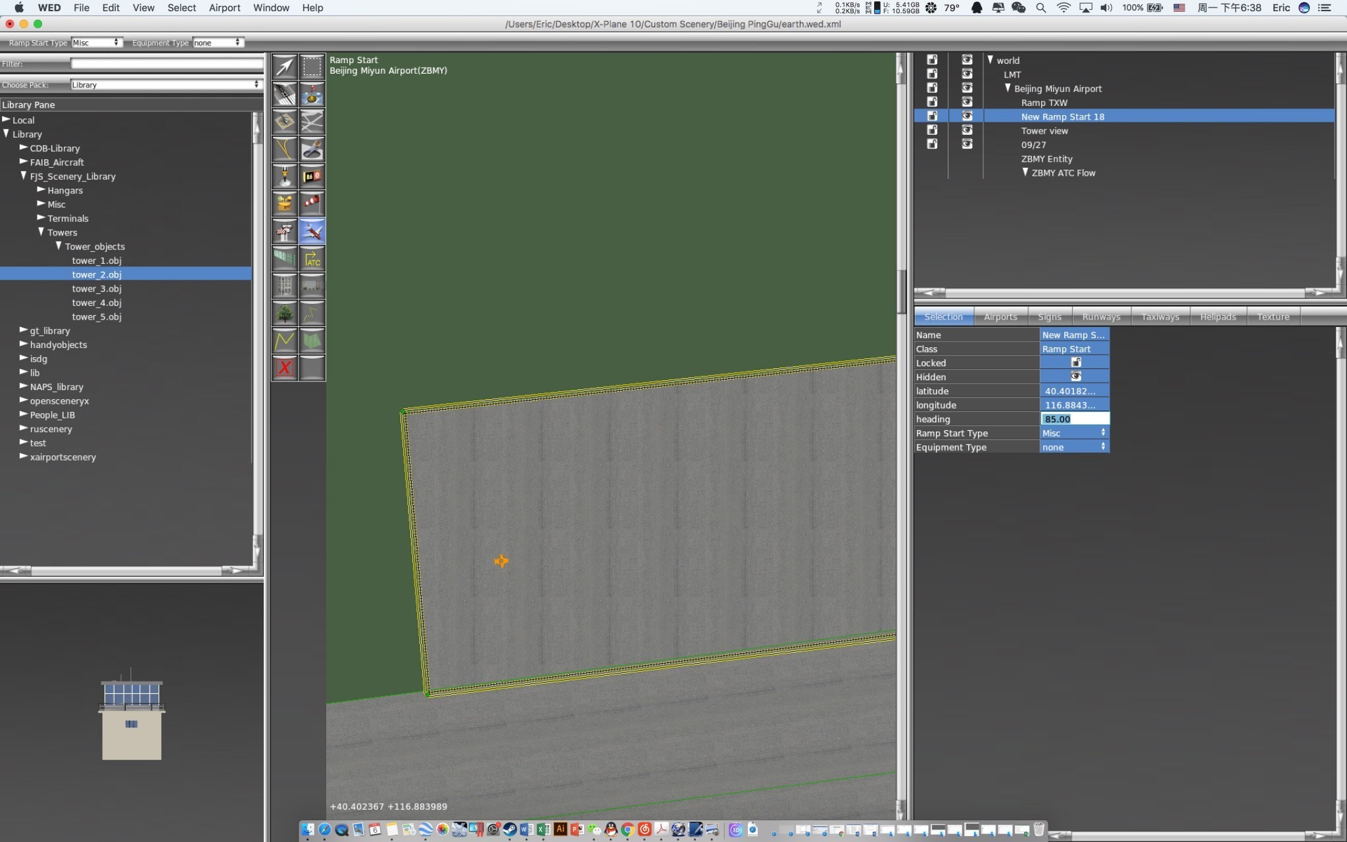Select the Airport Beacon tool
The width and height of the screenshot is (1347, 842).
[285, 204]
